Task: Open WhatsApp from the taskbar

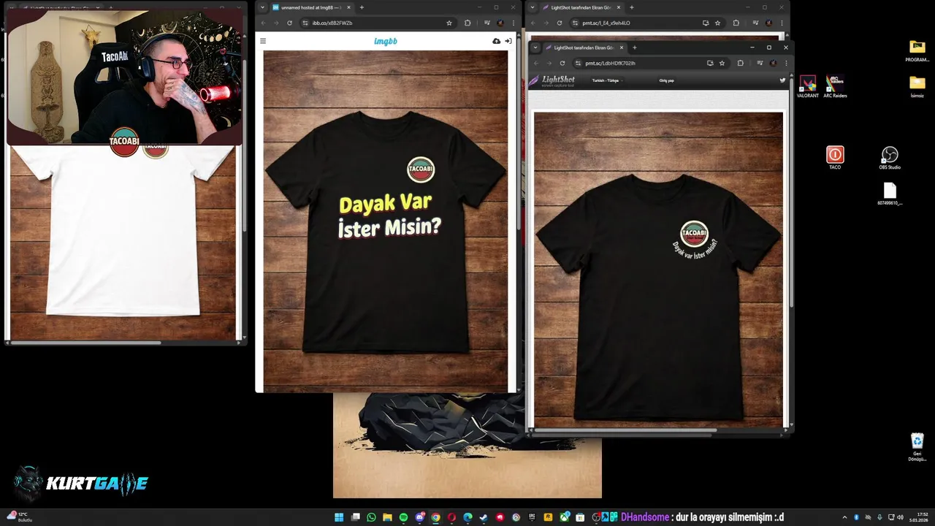Action: click(371, 517)
